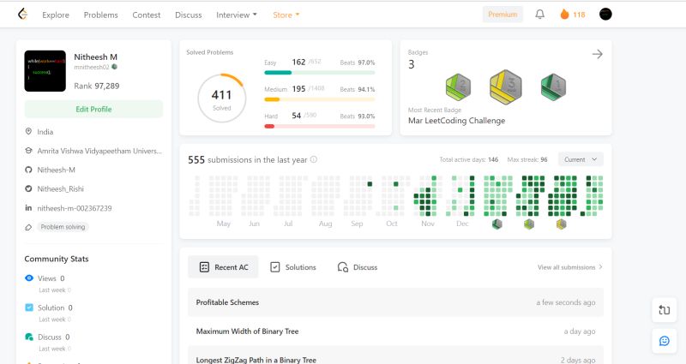Click the profile picture thumbnail
Viewport: 686px width, 364px height.
(45, 71)
